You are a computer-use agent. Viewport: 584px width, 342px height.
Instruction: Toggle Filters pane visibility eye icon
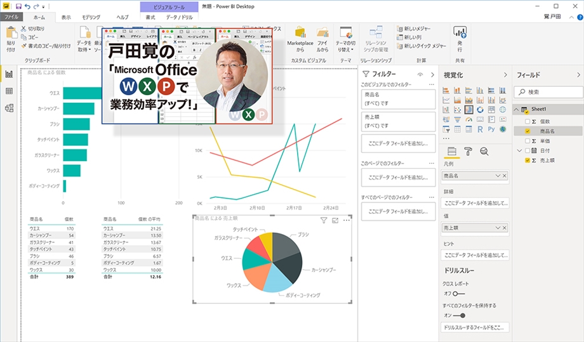pos(420,74)
